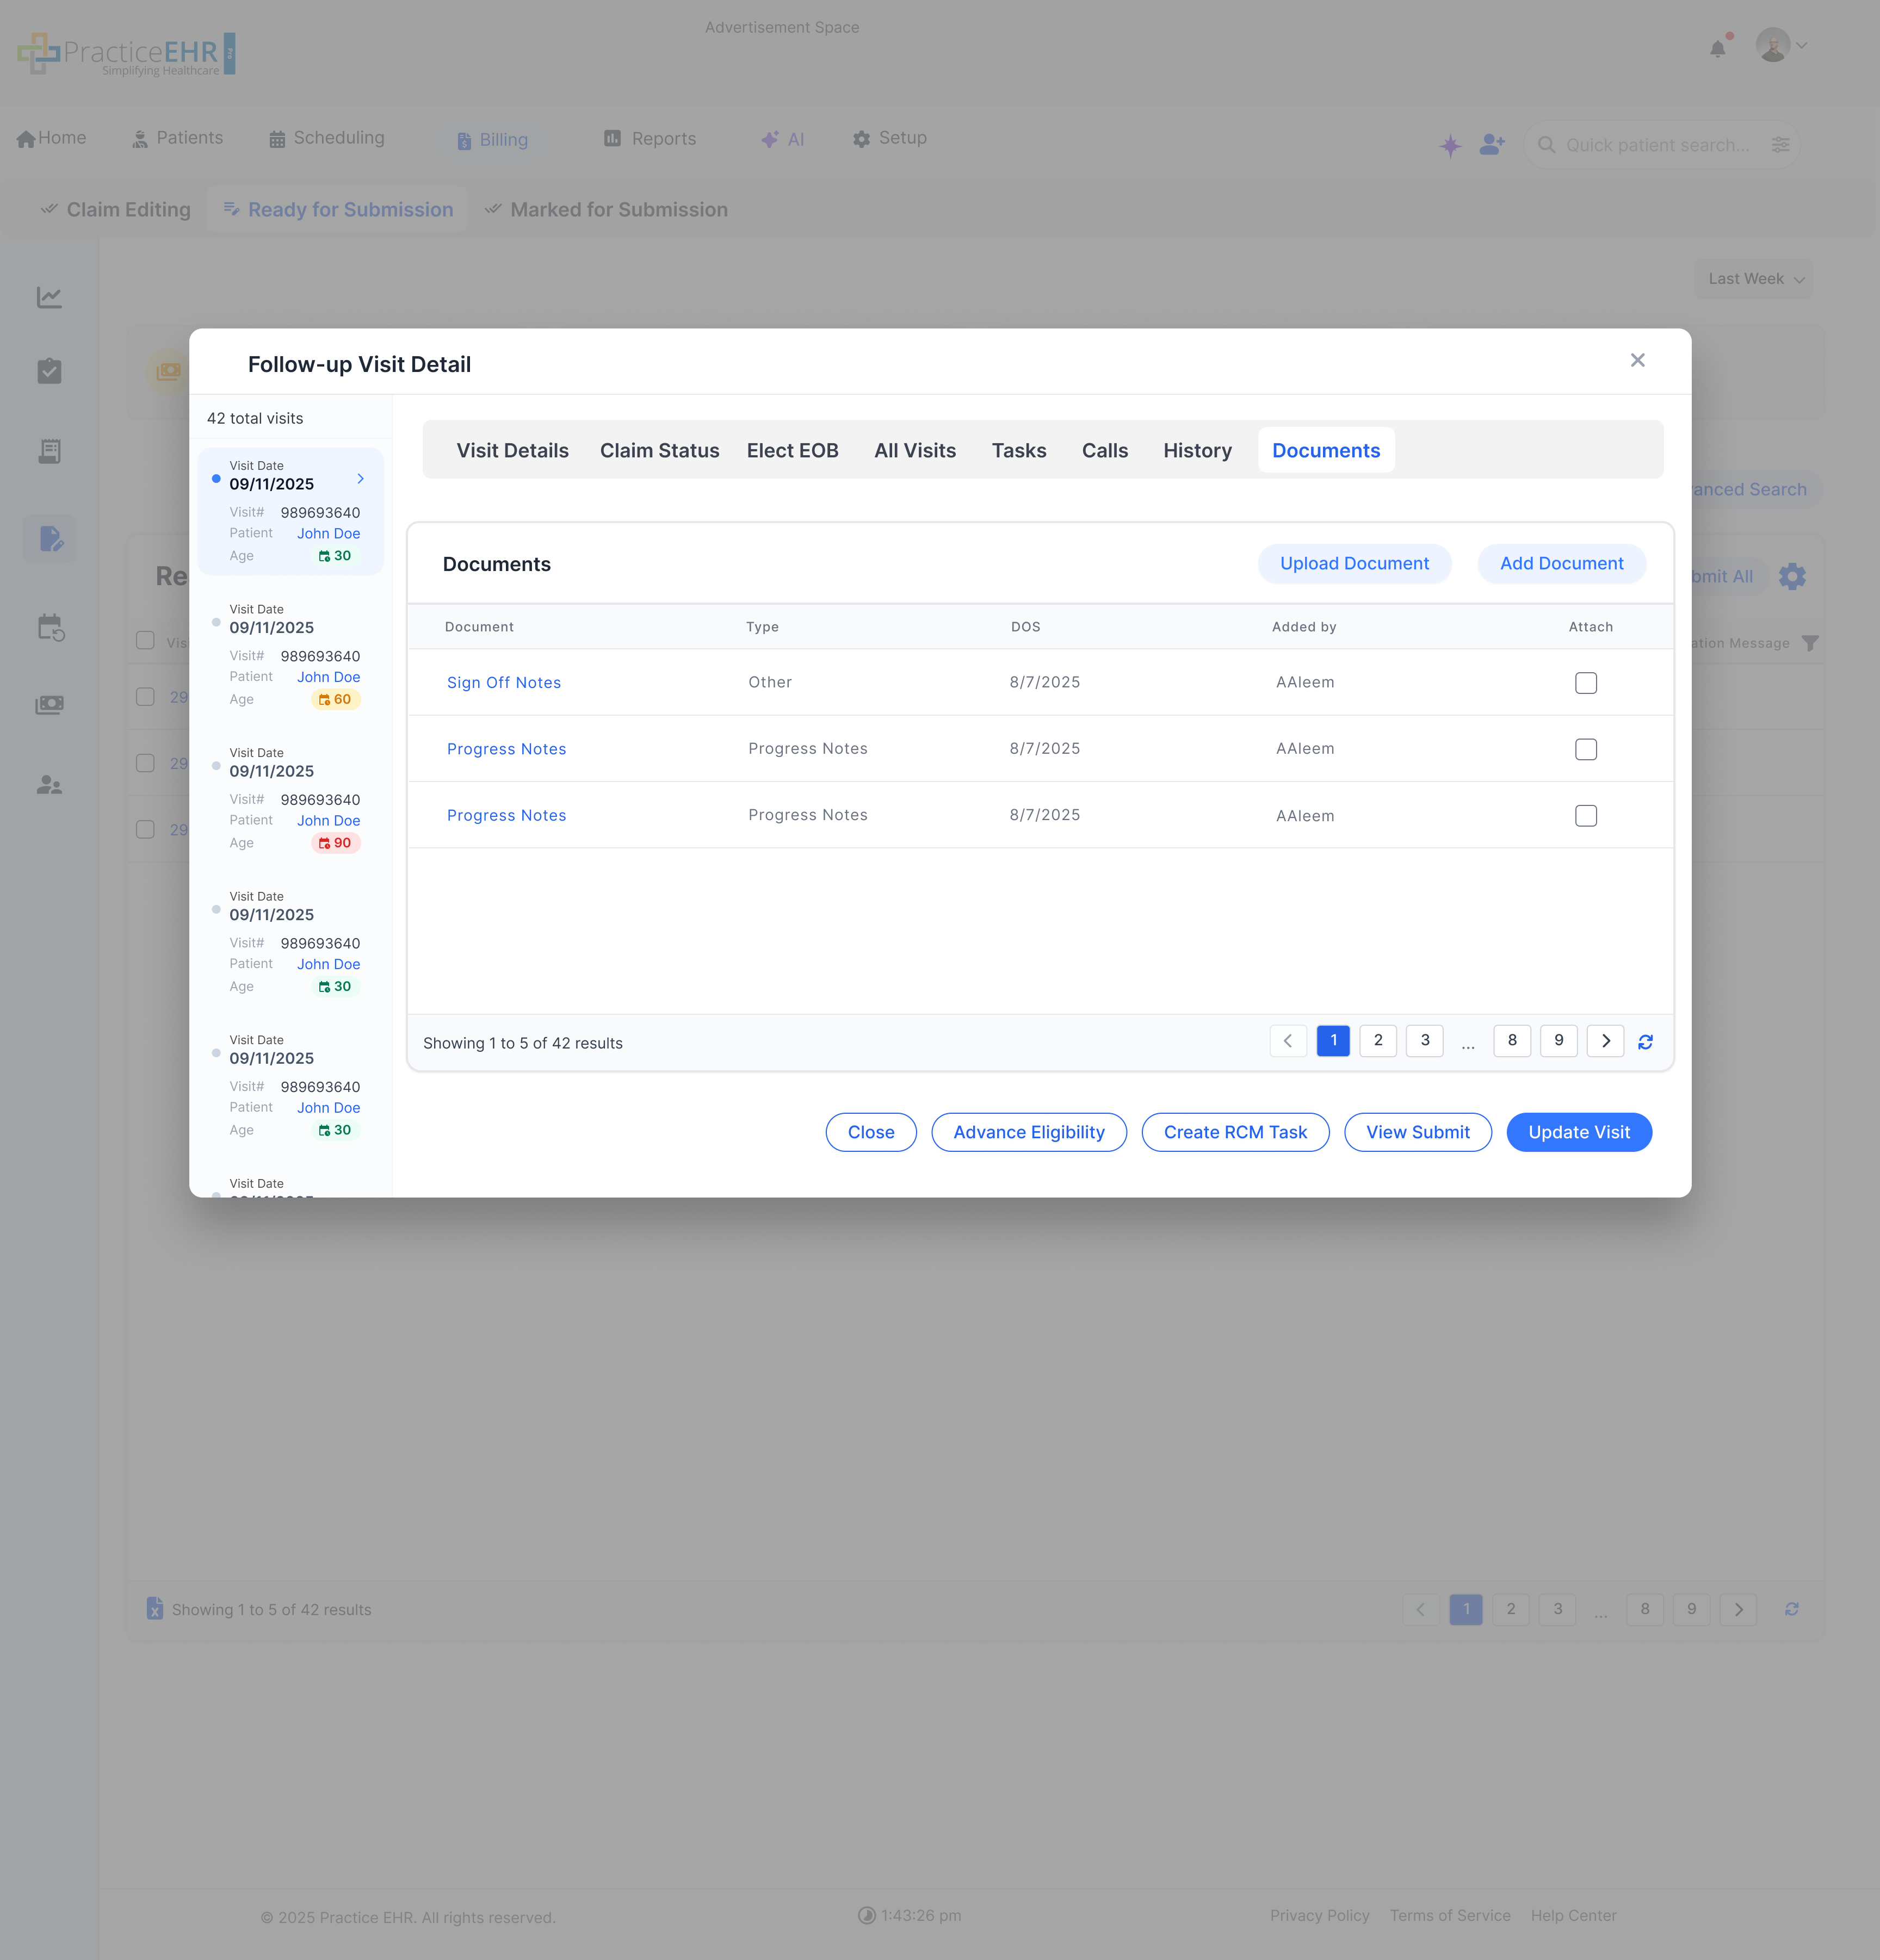Select the clipboard tasks icon in sidebar

point(50,371)
